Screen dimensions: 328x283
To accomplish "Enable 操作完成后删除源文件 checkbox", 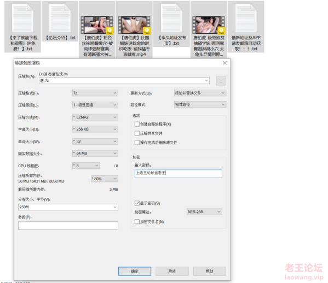I will pos(137,143).
